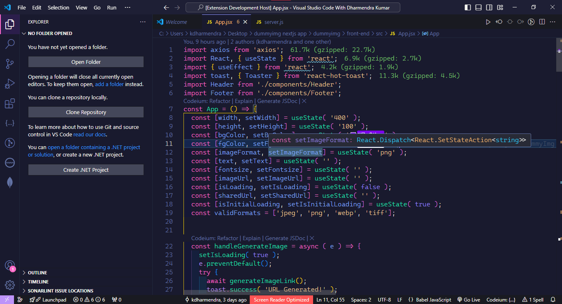
Task: Collapse the NO FOLDER OPENED section
Action: tap(50, 33)
